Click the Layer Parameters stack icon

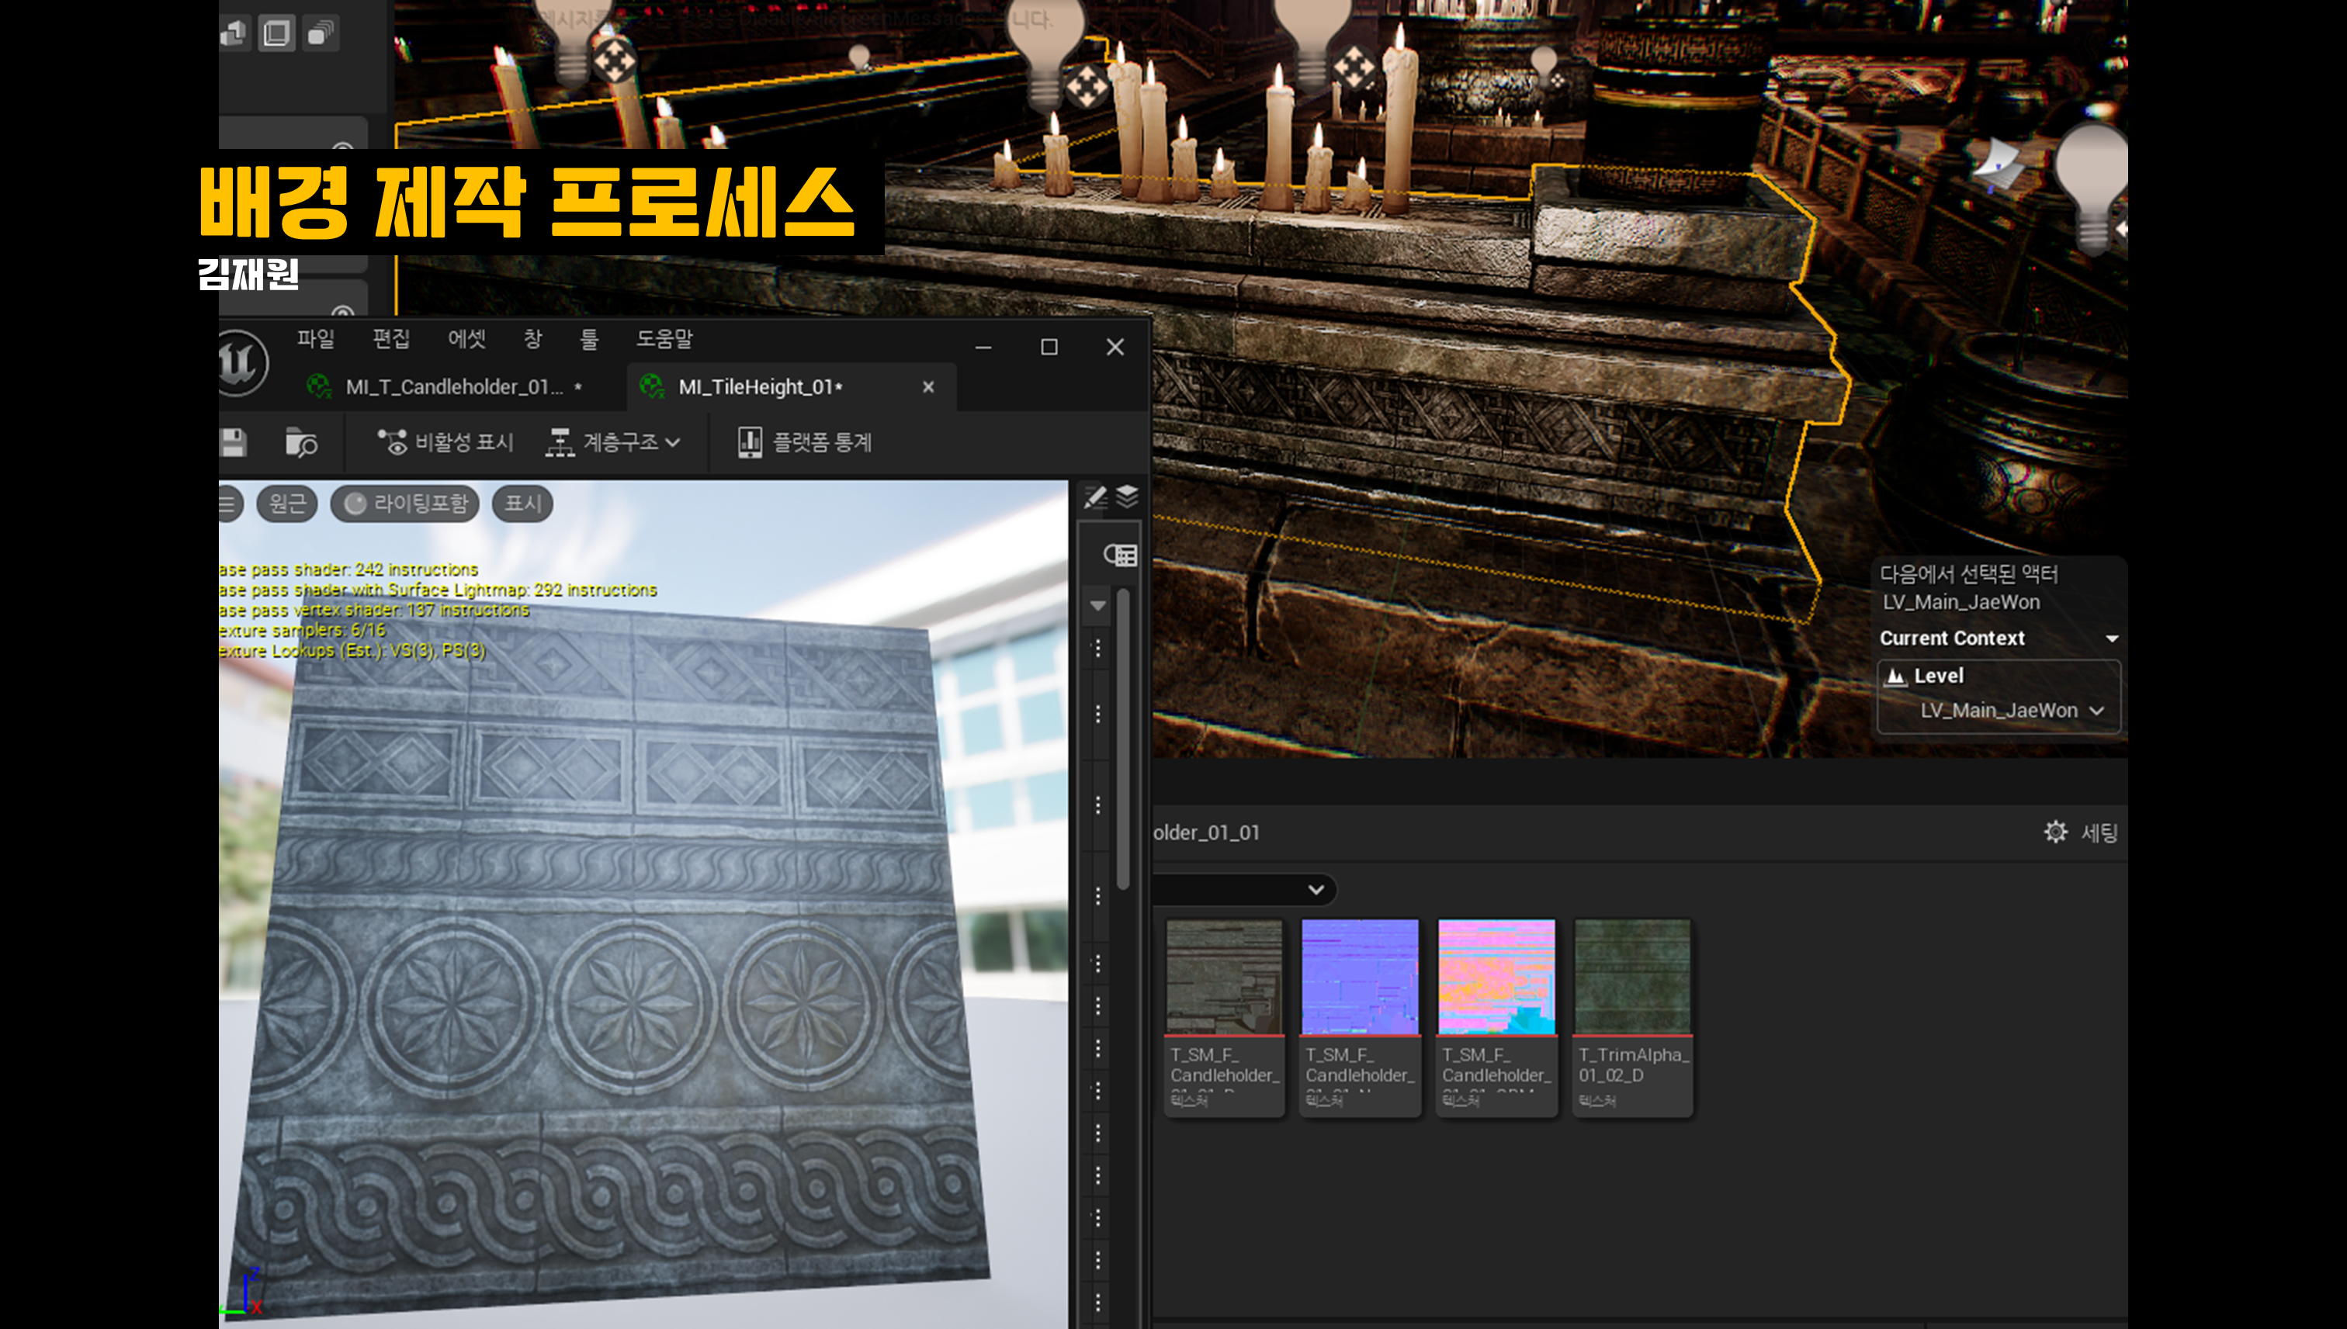tap(1128, 497)
